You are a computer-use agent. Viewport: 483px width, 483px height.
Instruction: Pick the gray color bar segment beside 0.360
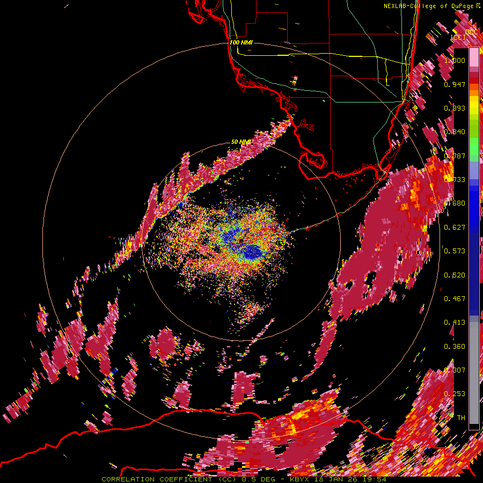click(474, 373)
